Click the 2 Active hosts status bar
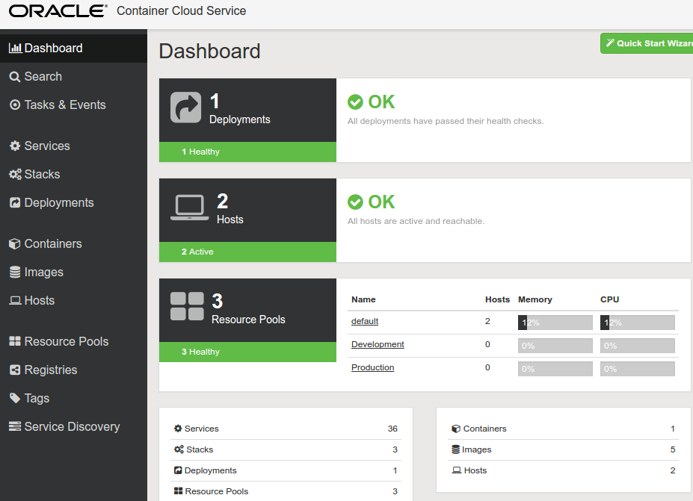 (x=247, y=252)
